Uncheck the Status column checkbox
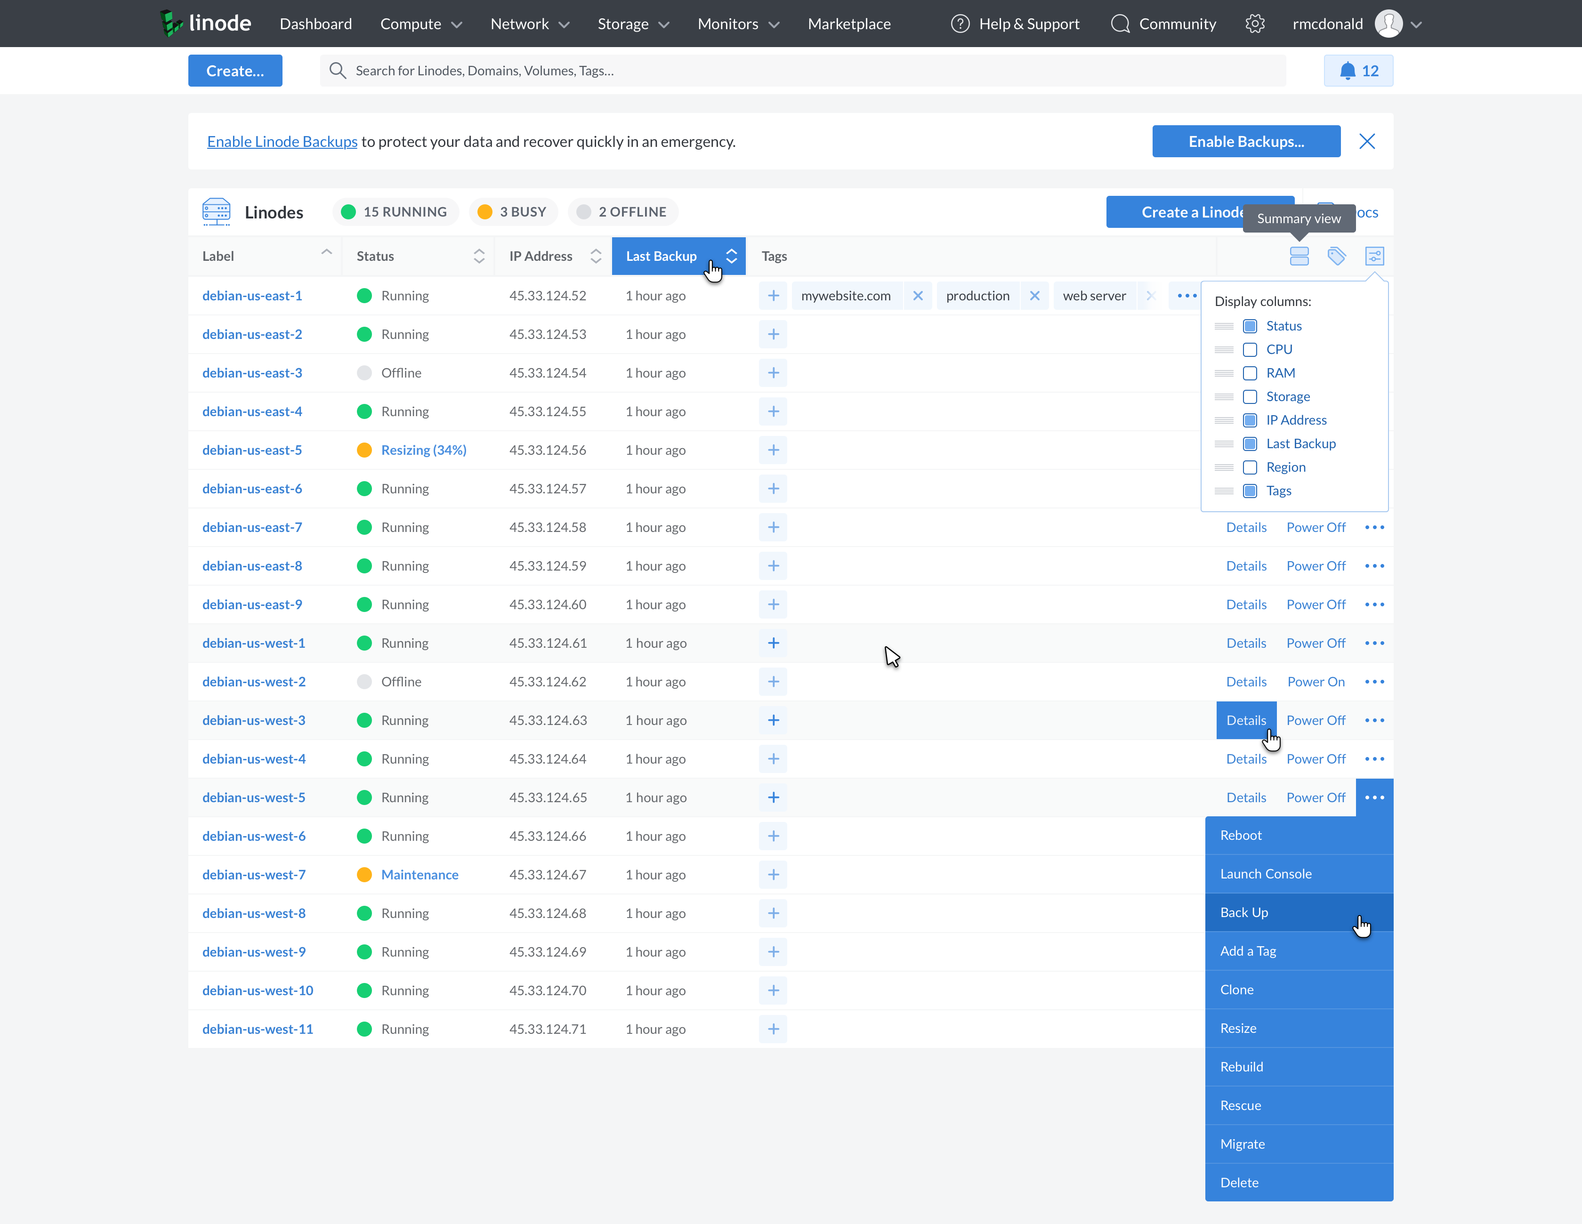The height and width of the screenshot is (1224, 1582). (x=1250, y=326)
